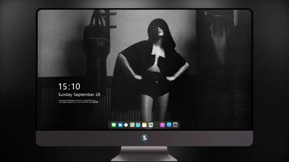Open the gray Camera app in dock
This screenshot has width=289, height=162.
click(x=175, y=125)
